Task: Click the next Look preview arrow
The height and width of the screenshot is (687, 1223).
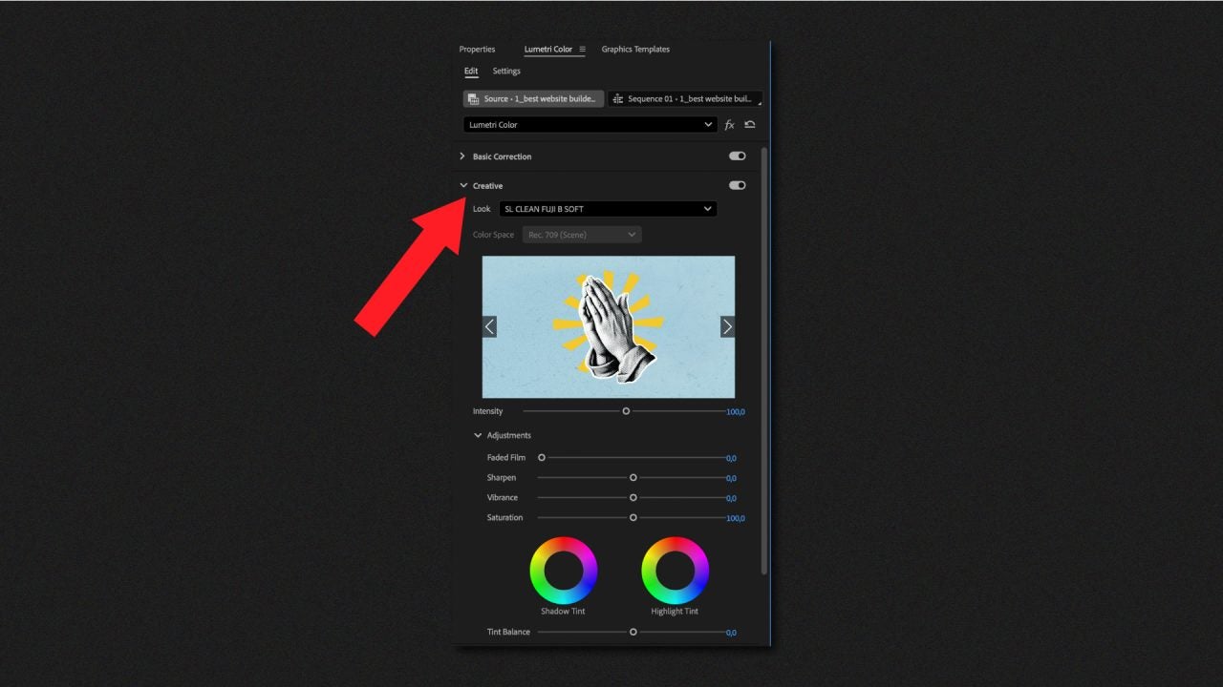Action: 727,326
